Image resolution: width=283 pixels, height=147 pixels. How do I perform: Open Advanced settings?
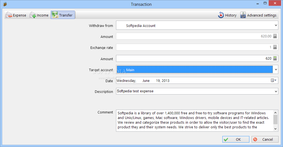tap(258, 15)
